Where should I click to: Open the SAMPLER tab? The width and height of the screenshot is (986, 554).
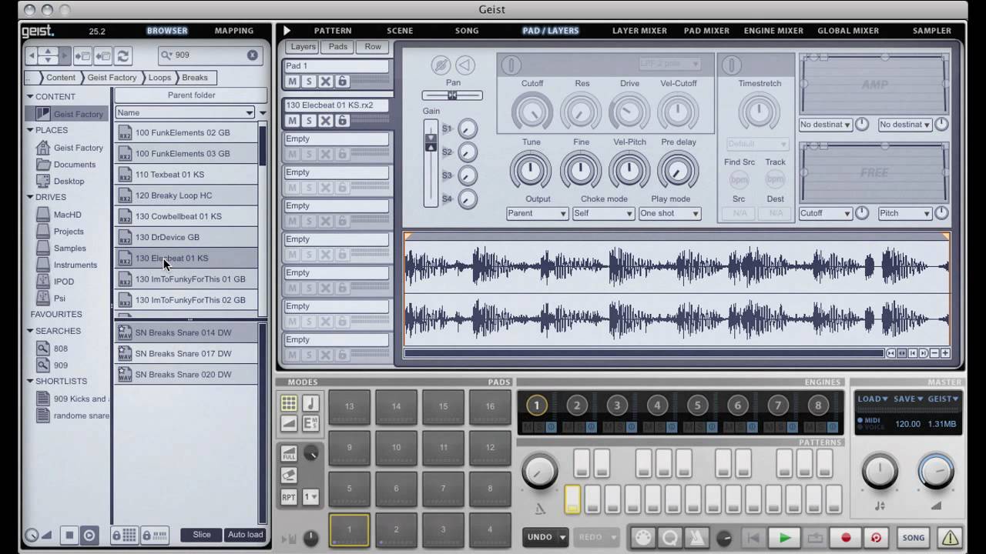(x=932, y=31)
